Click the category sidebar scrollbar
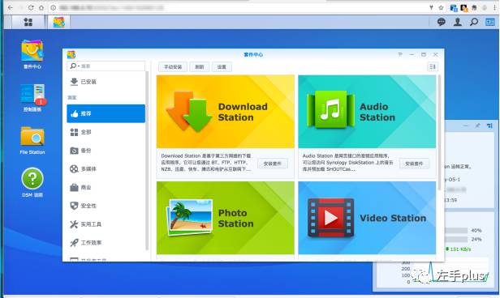 pos(147,160)
